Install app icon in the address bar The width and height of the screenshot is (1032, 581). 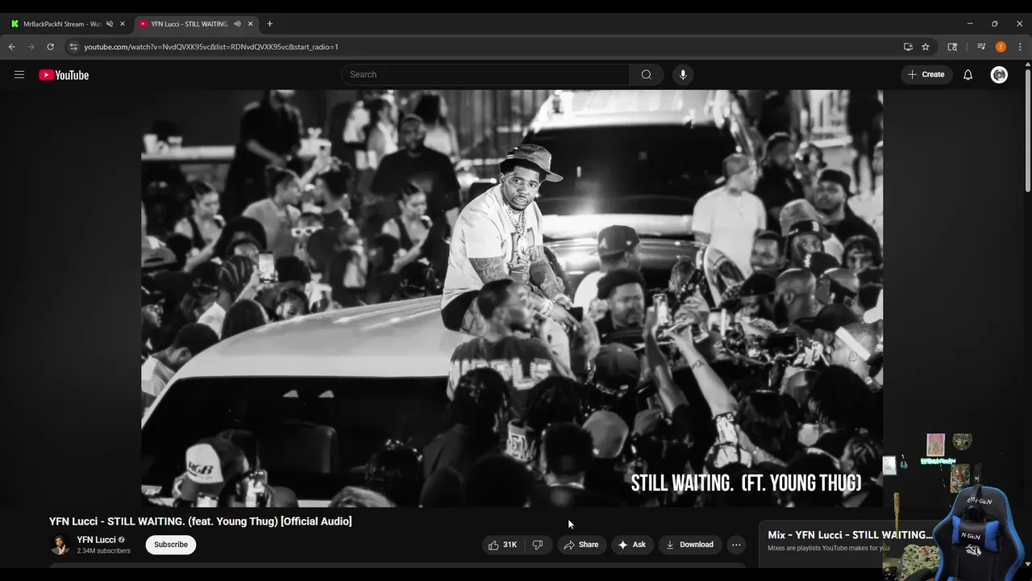coord(908,47)
